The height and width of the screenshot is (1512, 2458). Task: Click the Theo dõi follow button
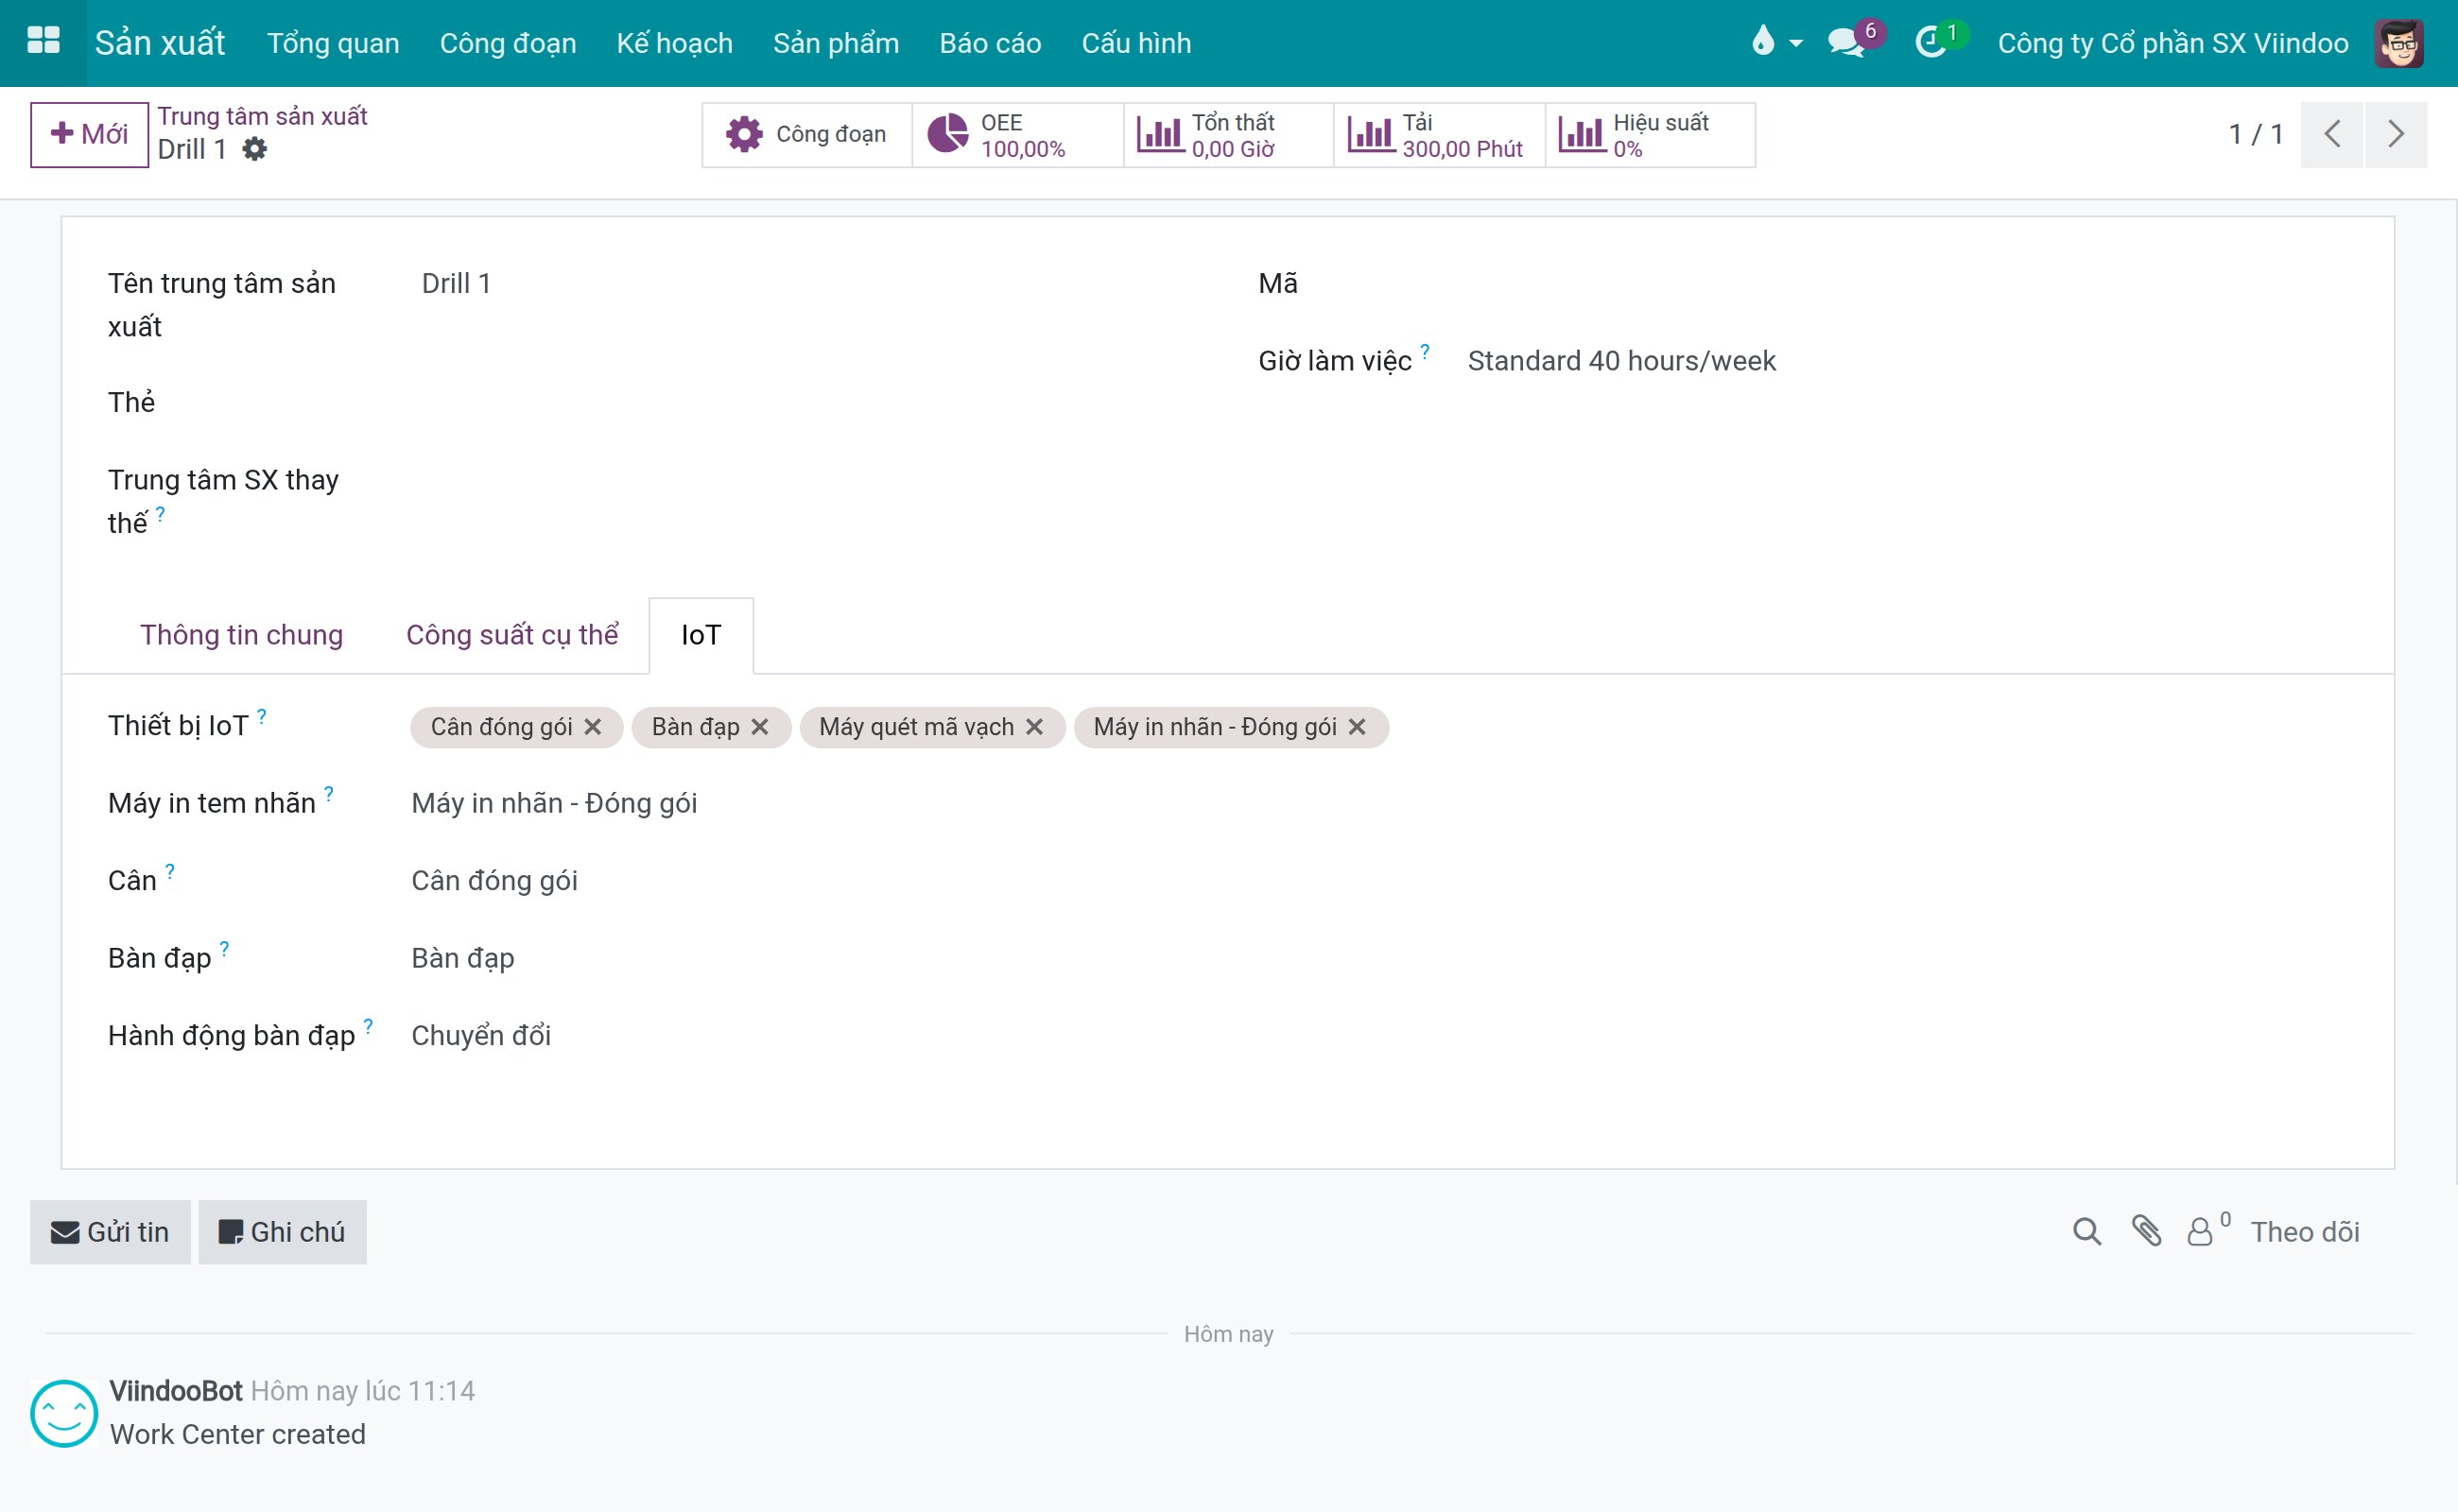tap(2305, 1232)
